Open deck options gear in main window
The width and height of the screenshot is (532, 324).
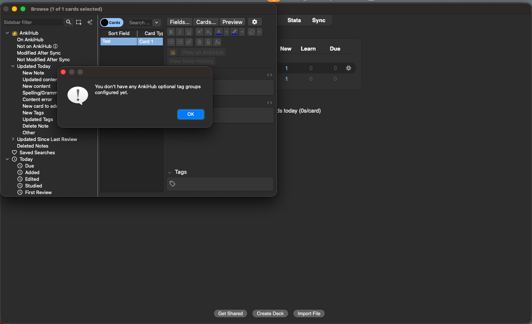[348, 68]
